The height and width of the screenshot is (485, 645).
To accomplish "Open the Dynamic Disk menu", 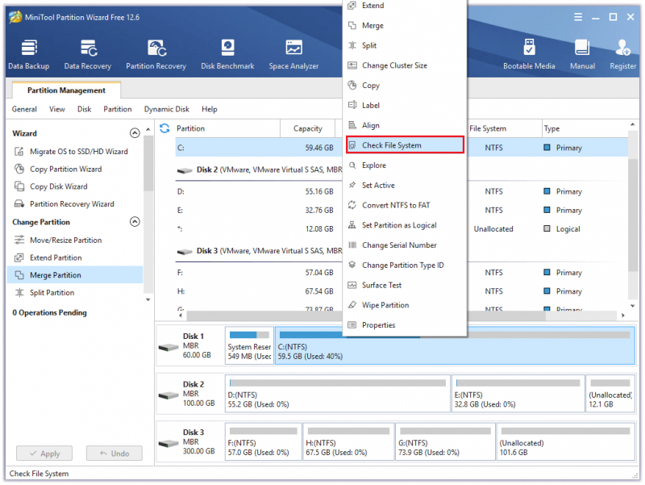I will coord(167,109).
